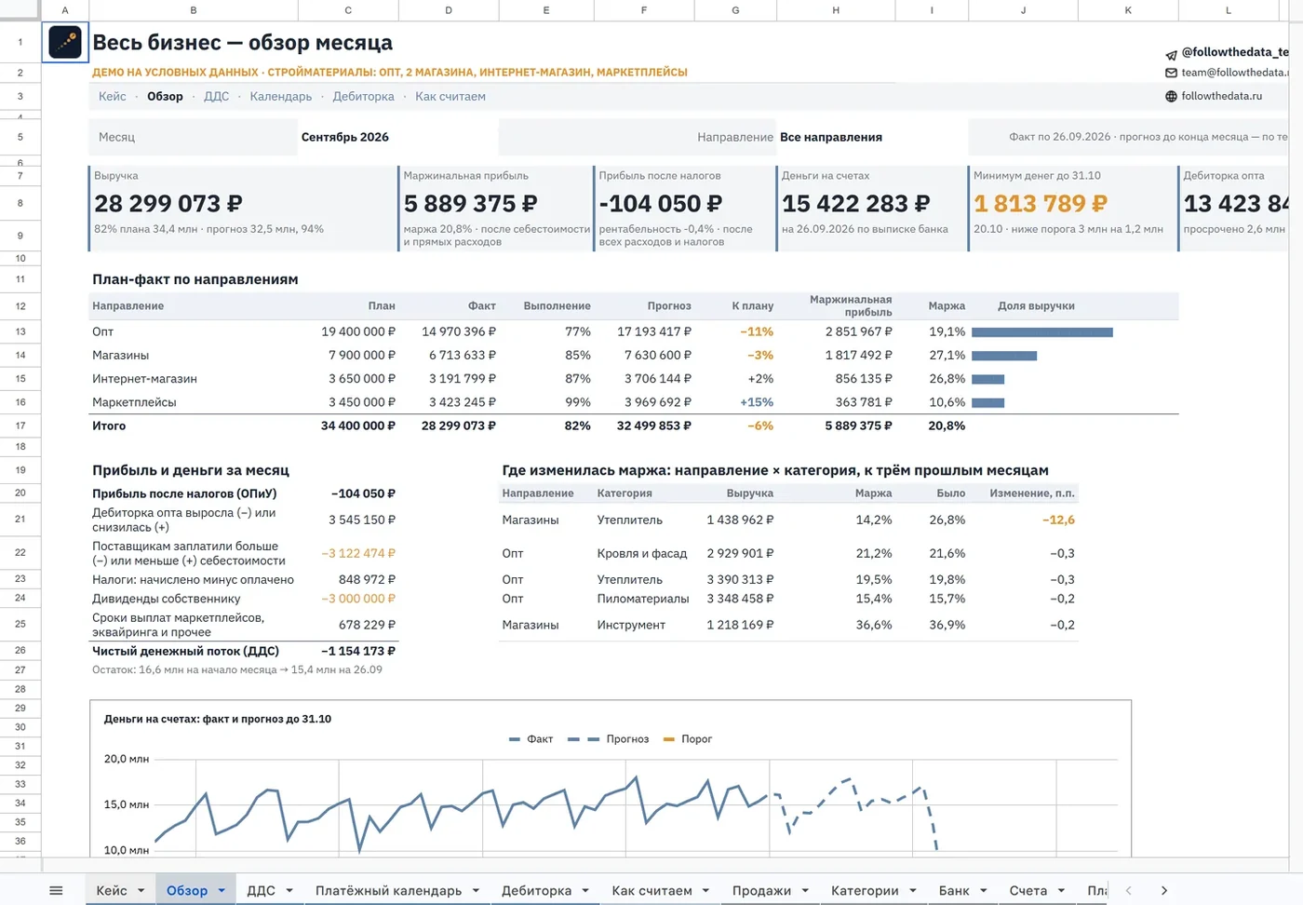Click Маркетплейсы plan deviation +15%
1303x905 pixels.
[x=757, y=402]
